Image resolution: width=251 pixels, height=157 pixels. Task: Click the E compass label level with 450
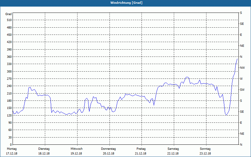tap(241, 35)
